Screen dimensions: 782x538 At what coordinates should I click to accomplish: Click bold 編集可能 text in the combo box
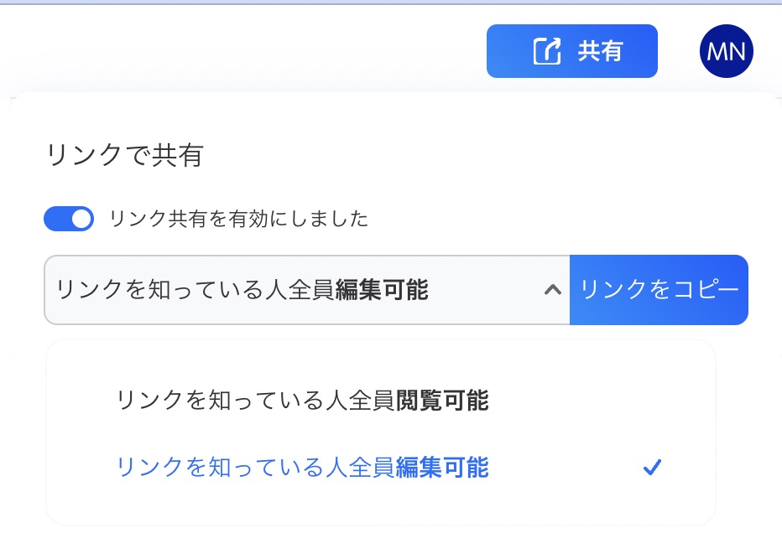tap(382, 290)
